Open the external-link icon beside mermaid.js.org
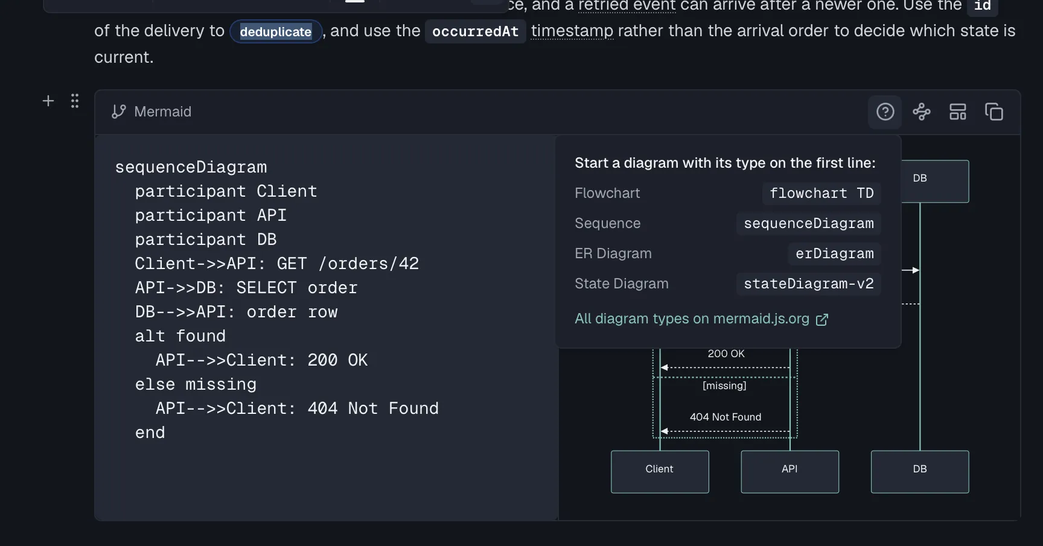 click(822, 319)
